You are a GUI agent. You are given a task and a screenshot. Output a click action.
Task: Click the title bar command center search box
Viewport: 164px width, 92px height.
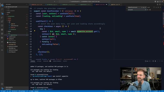[85, 2]
